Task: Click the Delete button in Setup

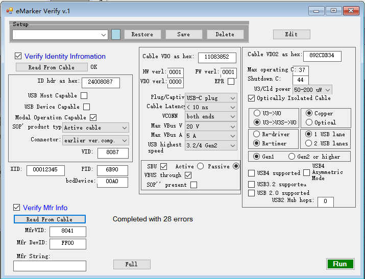Action: point(225,34)
